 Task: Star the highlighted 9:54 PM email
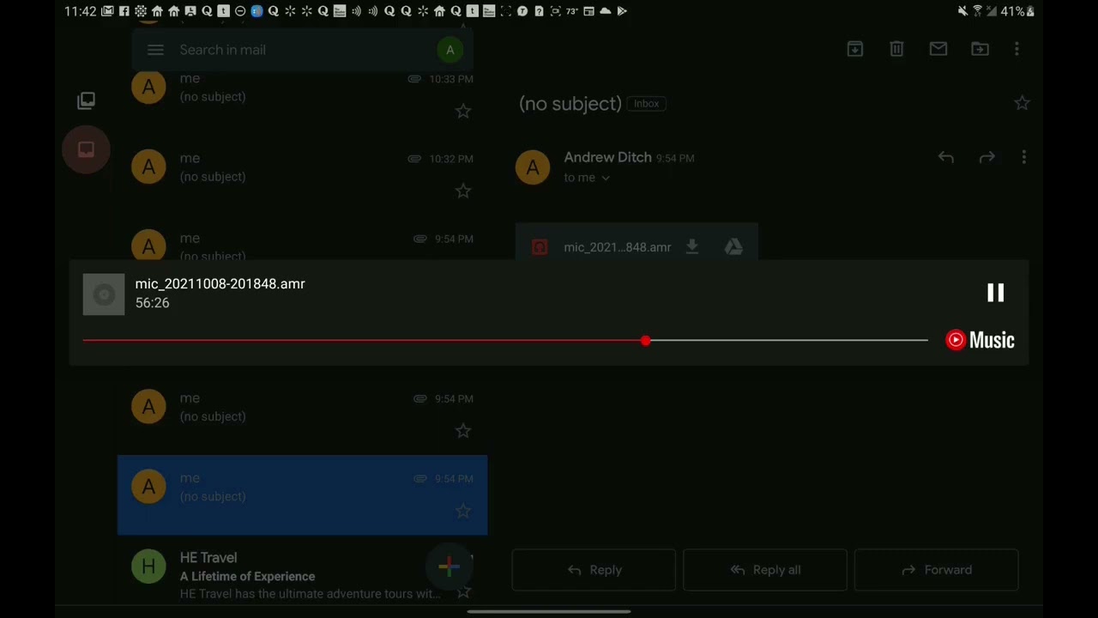coord(463,511)
